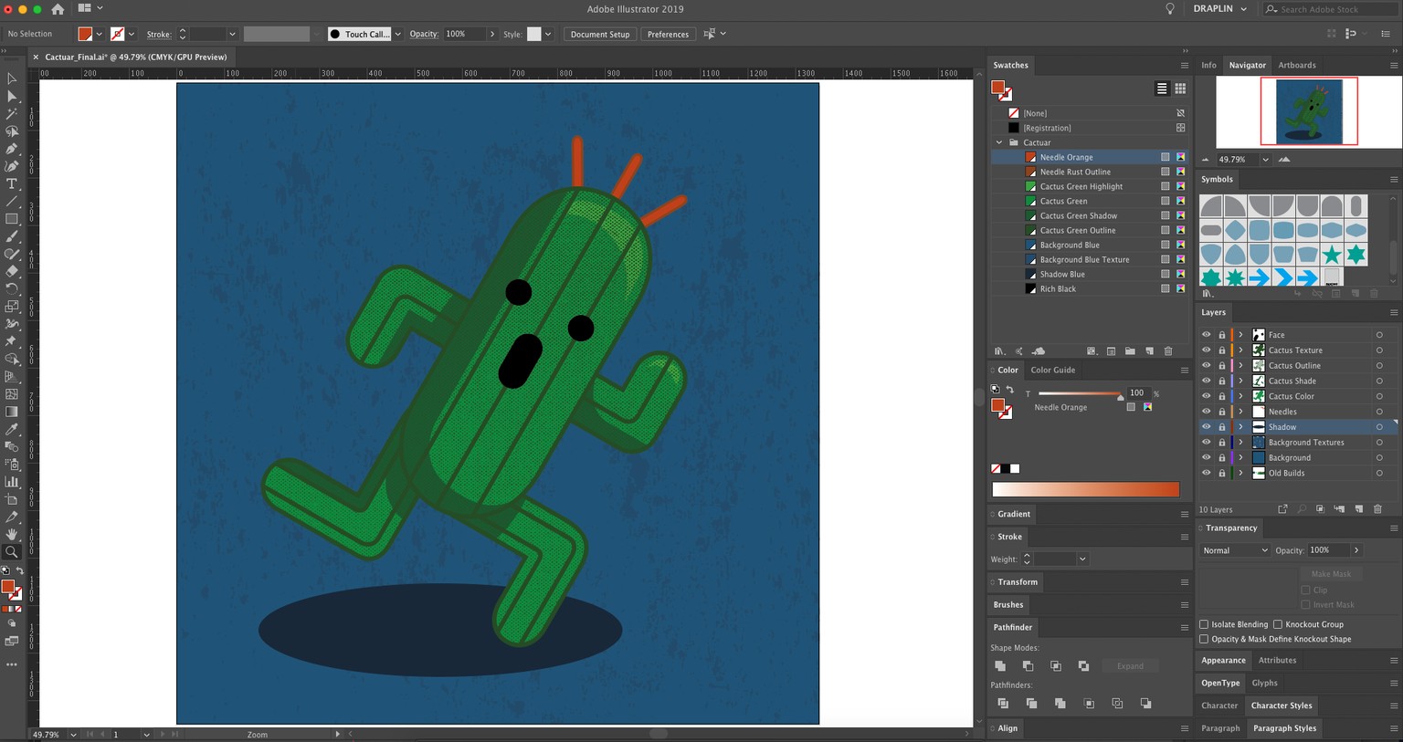Select the Direct Selection tool

click(12, 96)
